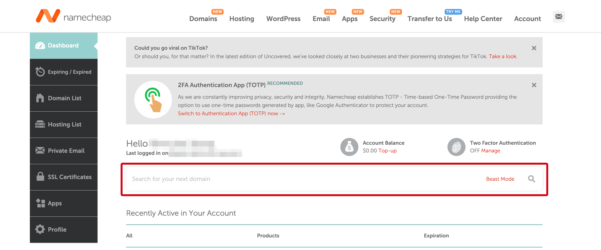Click the 'Account Balance' label
601x250 pixels.
383,143
